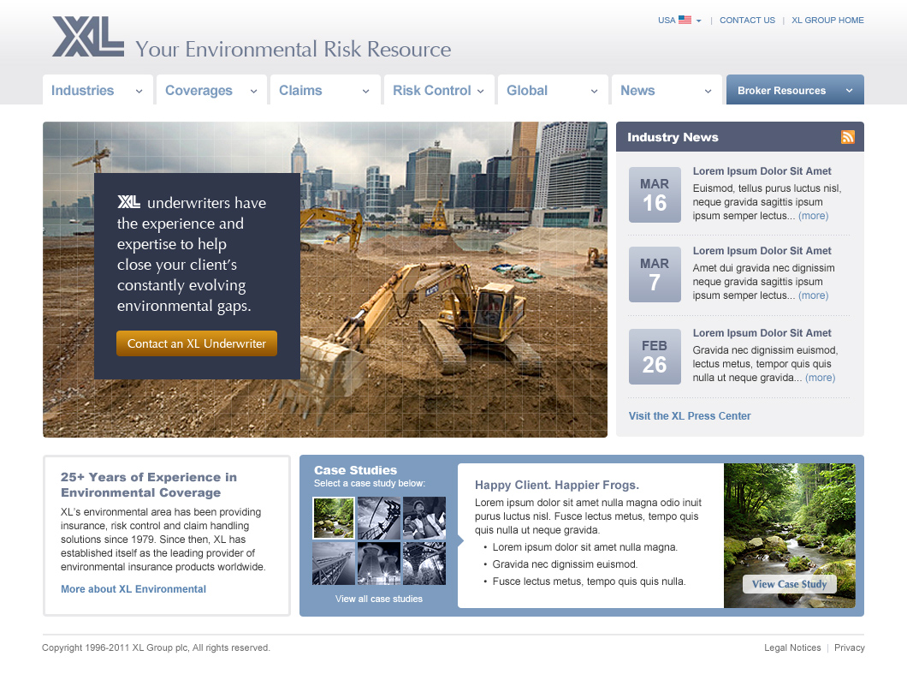Open the Industries navigation tab
This screenshot has height=674, width=907.
point(98,90)
